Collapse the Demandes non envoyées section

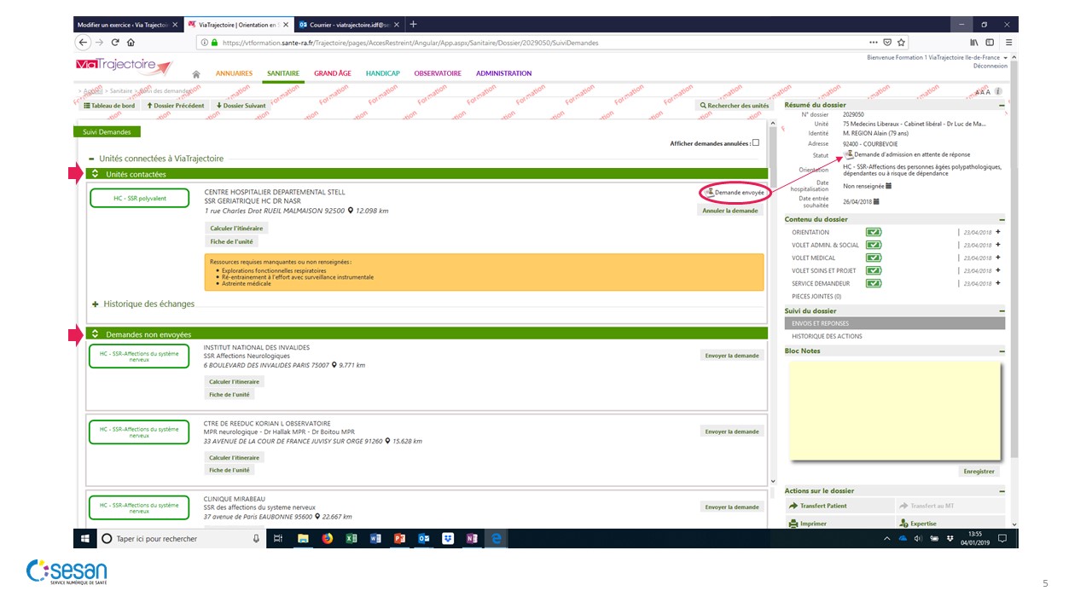pyautogui.click(x=95, y=334)
